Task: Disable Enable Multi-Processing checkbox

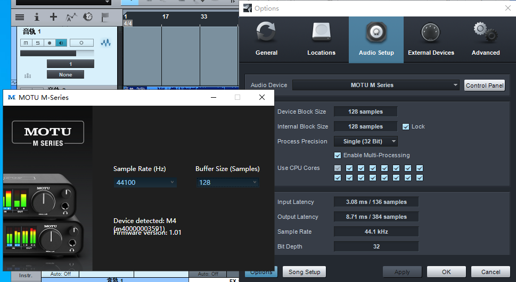Action: pyautogui.click(x=338, y=155)
